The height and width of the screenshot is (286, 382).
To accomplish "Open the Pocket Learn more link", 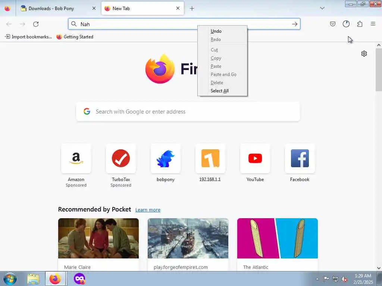I will coord(148,210).
